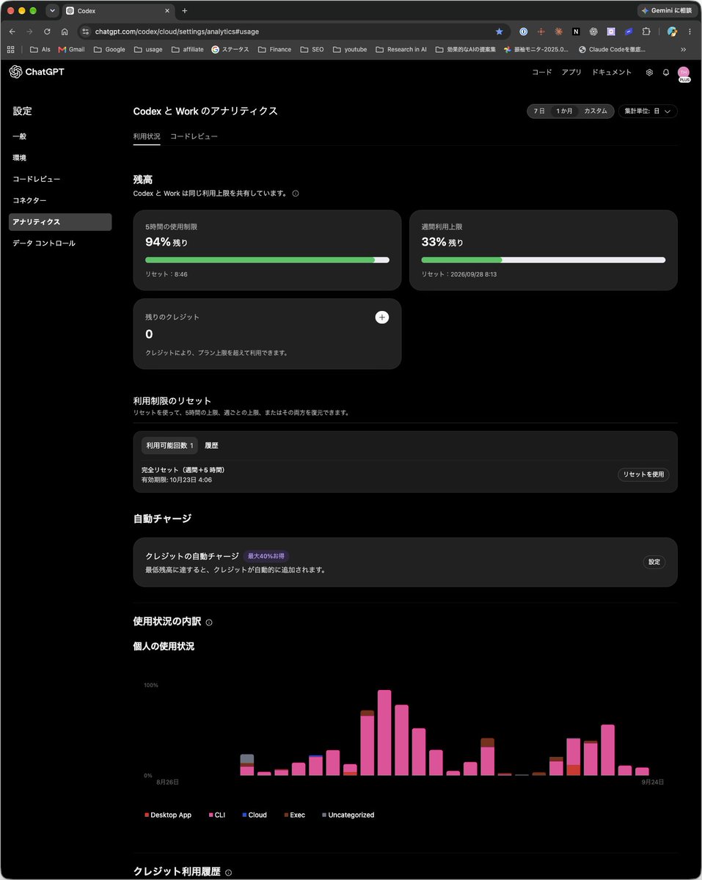Select the 1か月 time range
The width and height of the screenshot is (702, 880).
(x=565, y=111)
